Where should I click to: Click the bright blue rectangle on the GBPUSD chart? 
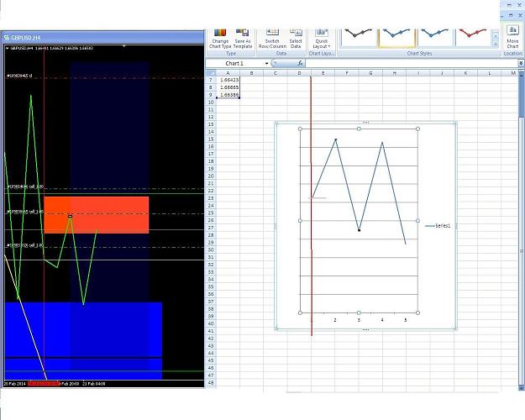pos(83,341)
